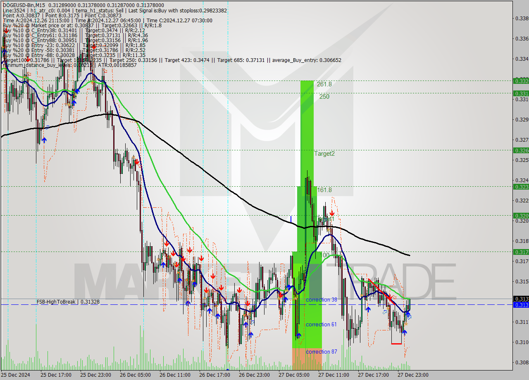Click the 'correction 38' label
Image resolution: width=529 pixels, height=380 pixels.
pyautogui.click(x=322, y=299)
